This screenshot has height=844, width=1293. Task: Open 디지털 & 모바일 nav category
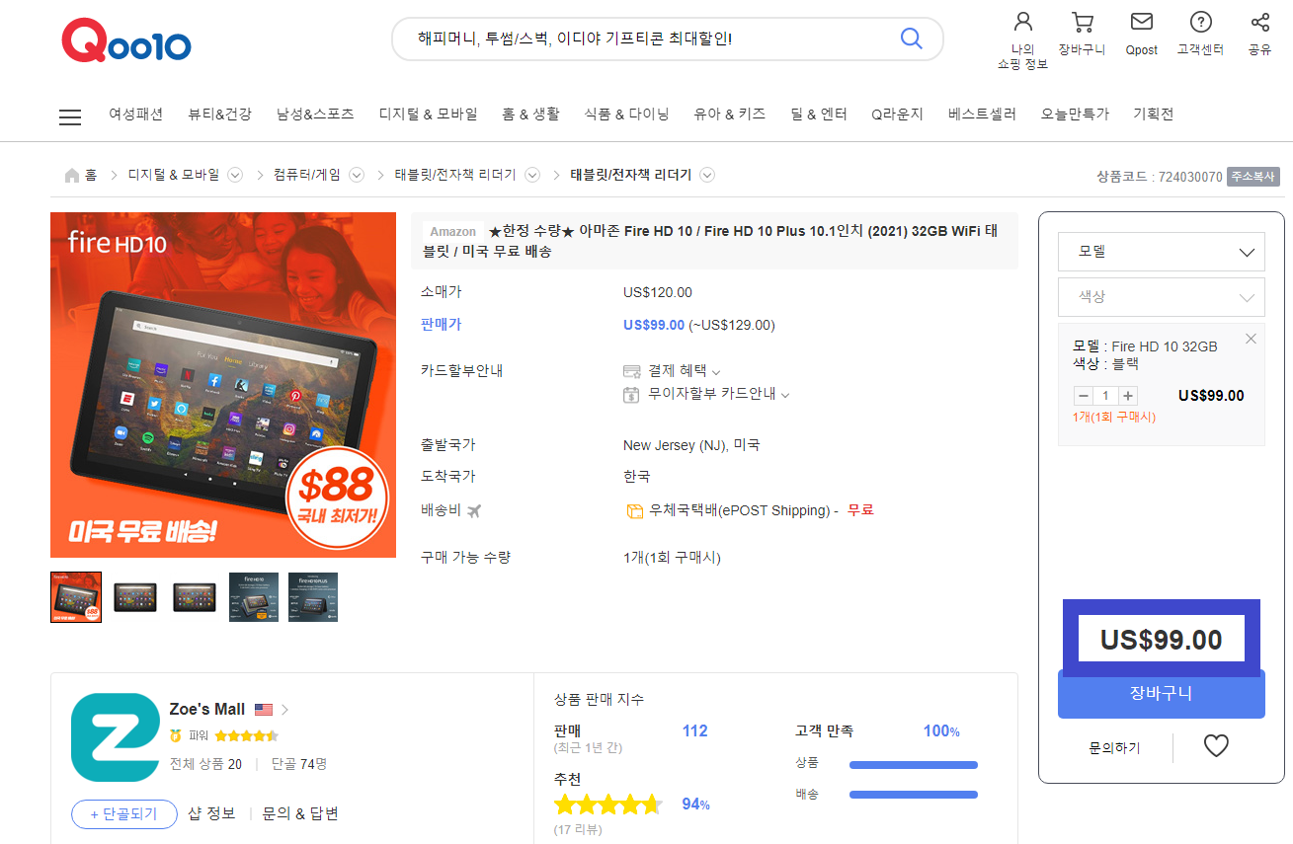coord(428,115)
